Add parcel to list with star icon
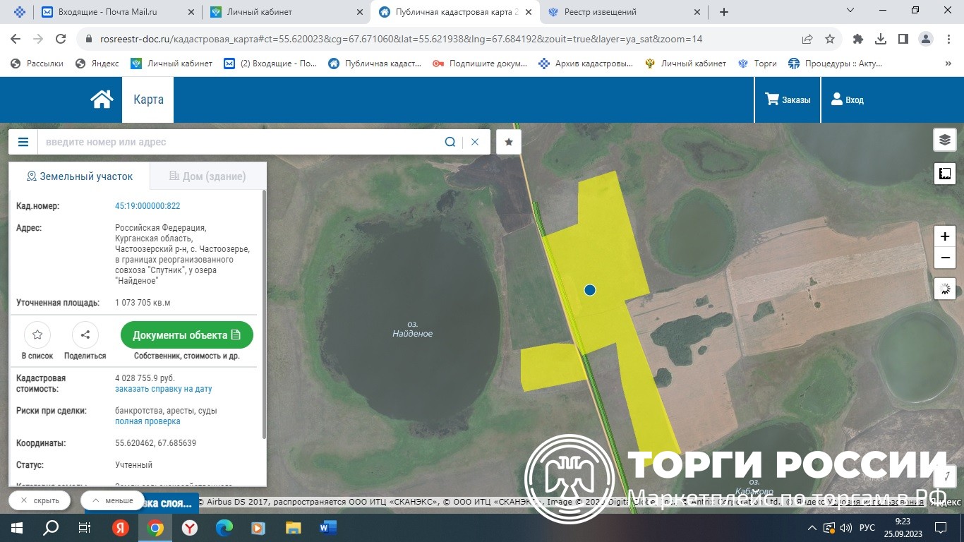The width and height of the screenshot is (964, 542). tap(37, 335)
